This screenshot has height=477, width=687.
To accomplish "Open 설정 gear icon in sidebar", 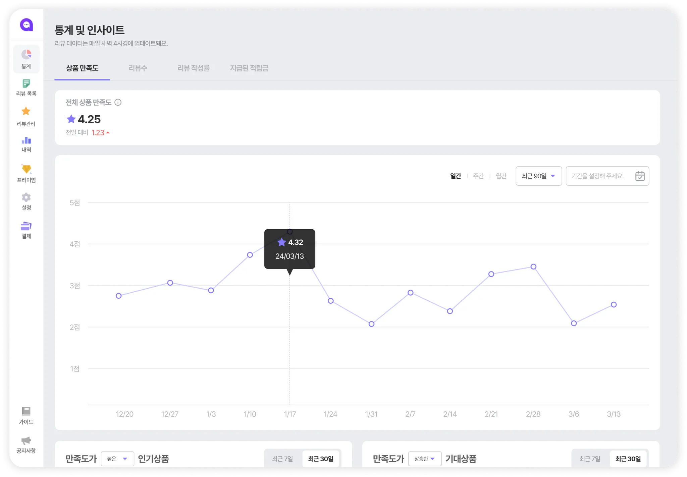I will 26,197.
